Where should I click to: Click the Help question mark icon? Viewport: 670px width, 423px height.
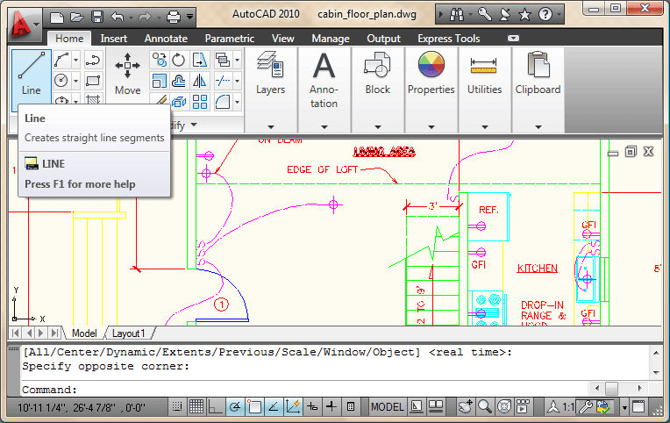click(x=545, y=16)
